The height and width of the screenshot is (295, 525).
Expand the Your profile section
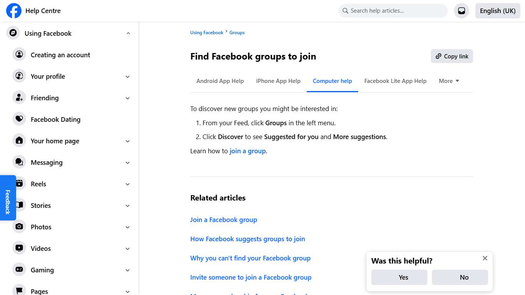pyautogui.click(x=128, y=76)
